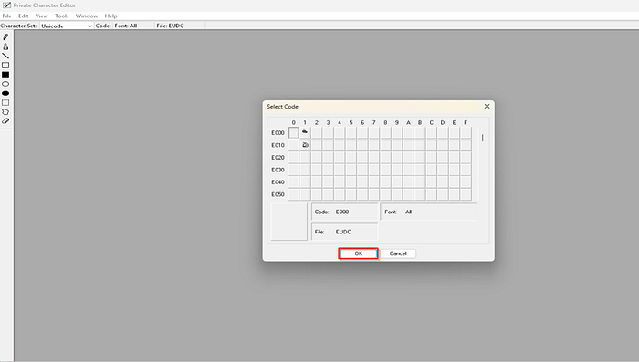The width and height of the screenshot is (639, 362).
Task: Close the Select Code dialog
Action: tap(487, 107)
